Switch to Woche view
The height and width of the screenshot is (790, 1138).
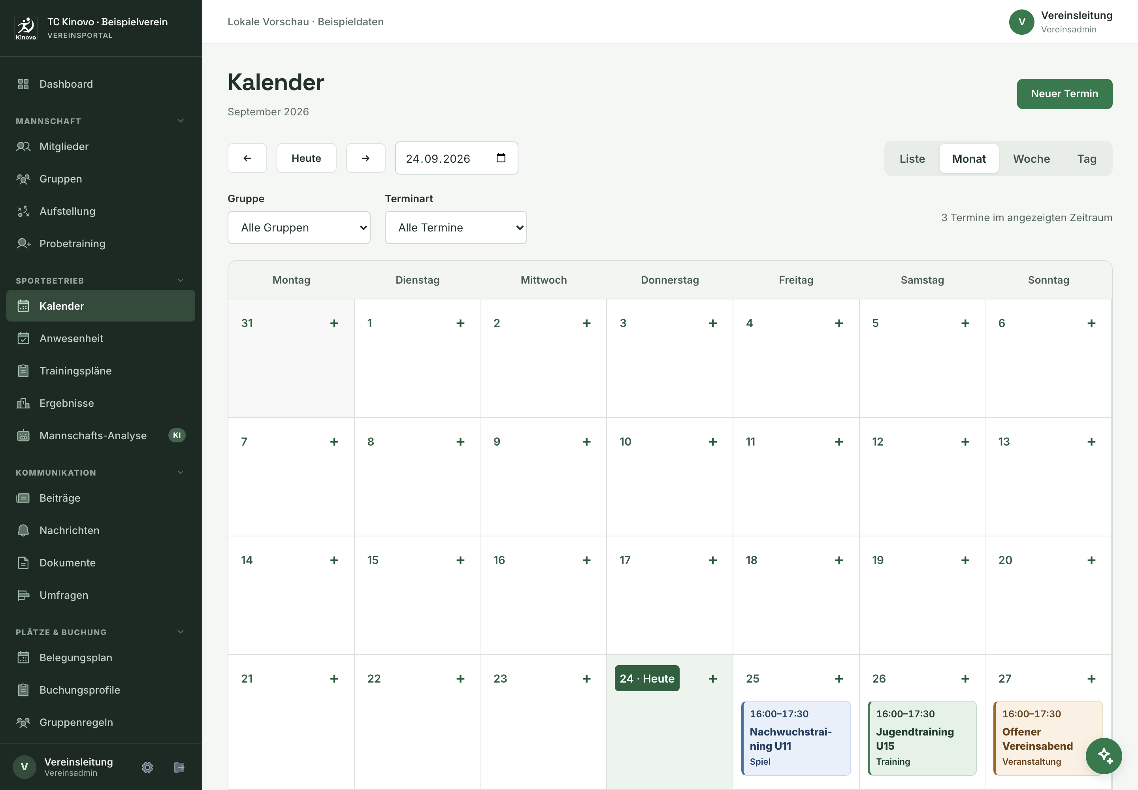coord(1031,159)
